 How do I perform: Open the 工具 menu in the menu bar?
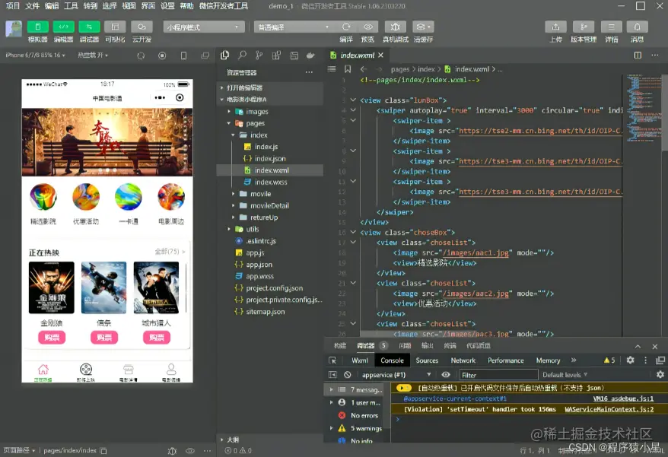pos(71,5)
